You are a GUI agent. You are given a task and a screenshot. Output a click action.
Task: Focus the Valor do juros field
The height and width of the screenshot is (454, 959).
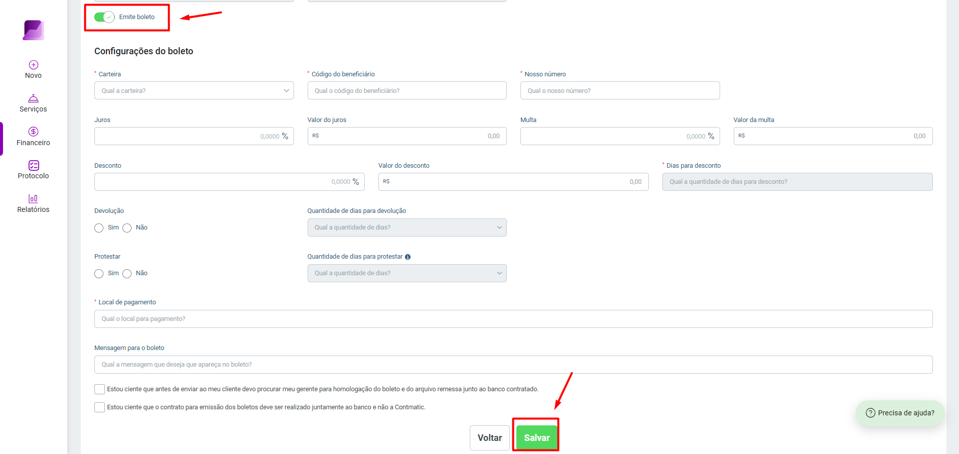coord(407,136)
